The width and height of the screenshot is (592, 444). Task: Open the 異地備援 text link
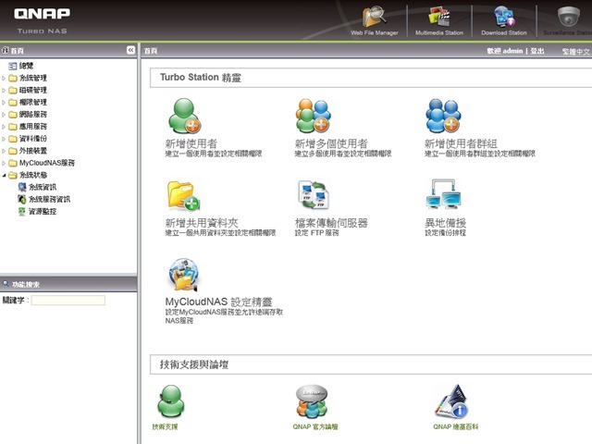pyautogui.click(x=445, y=223)
